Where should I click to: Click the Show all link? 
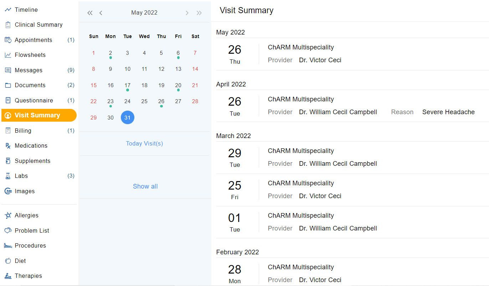click(145, 186)
